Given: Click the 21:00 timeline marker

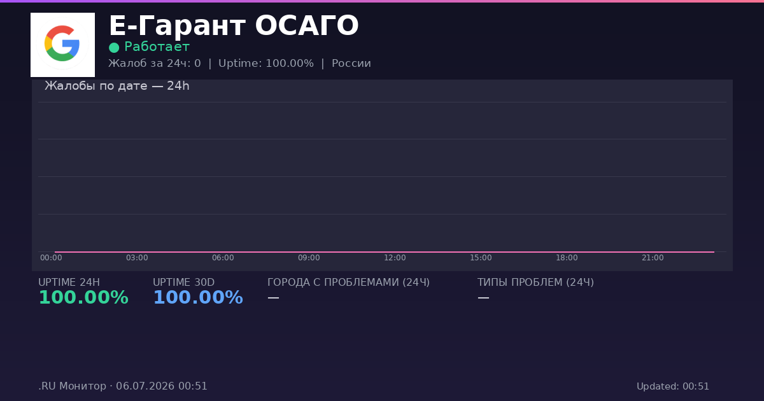Looking at the screenshot, I should point(653,258).
